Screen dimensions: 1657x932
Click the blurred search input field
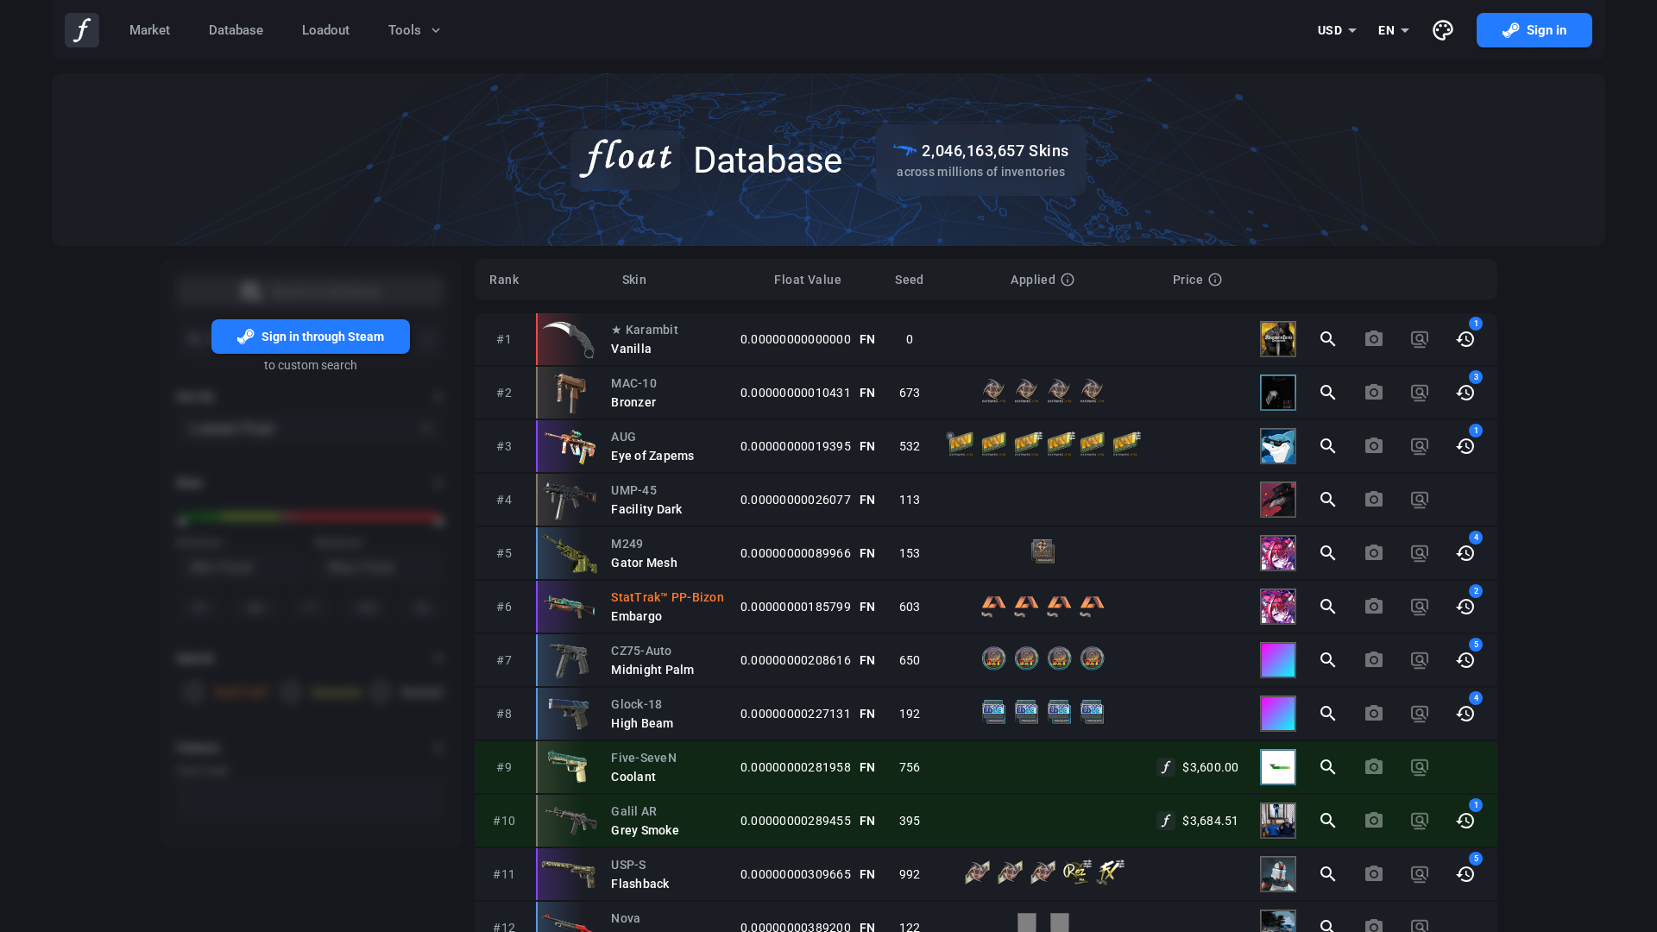(x=311, y=292)
